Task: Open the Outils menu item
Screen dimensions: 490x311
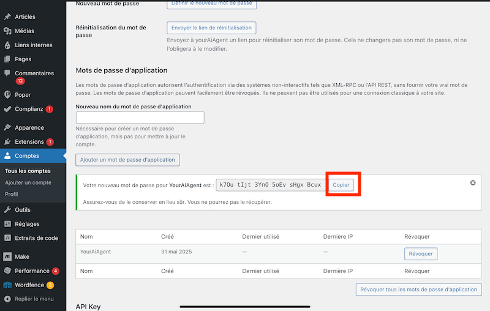Action: pos(23,209)
